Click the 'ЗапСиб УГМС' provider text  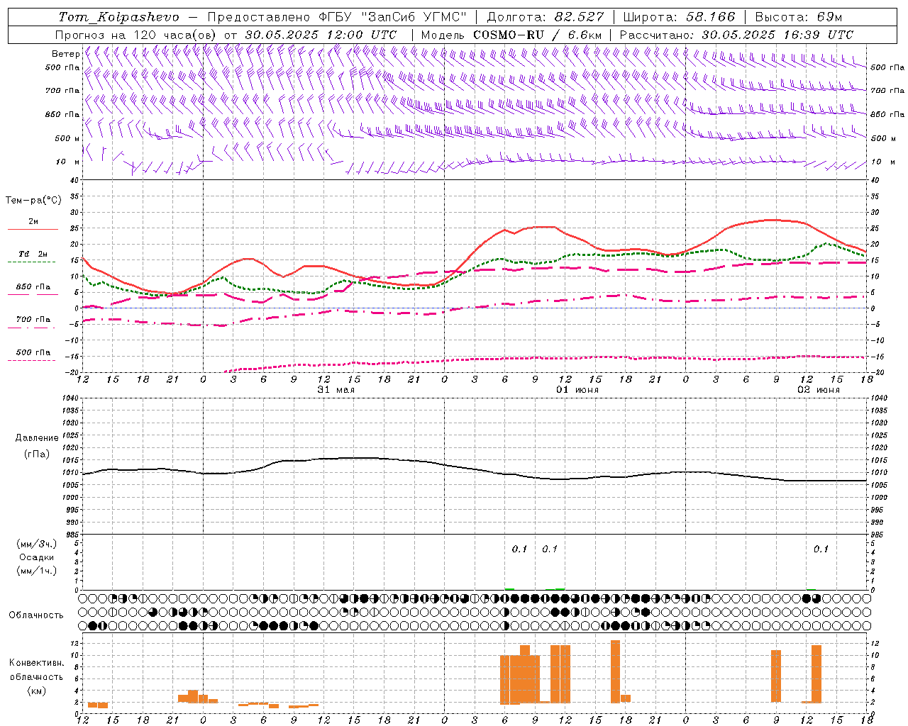point(414,16)
